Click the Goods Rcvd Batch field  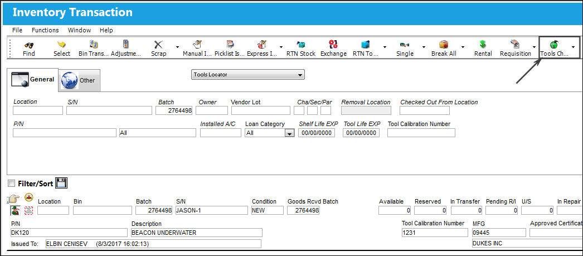(303, 210)
